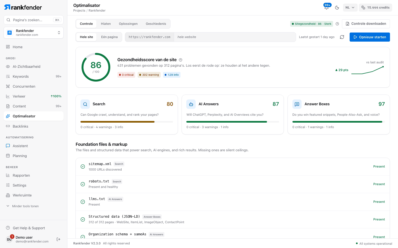
Task: Open AI-Zichtbaarheid eye icon item
Action: click(33, 66)
